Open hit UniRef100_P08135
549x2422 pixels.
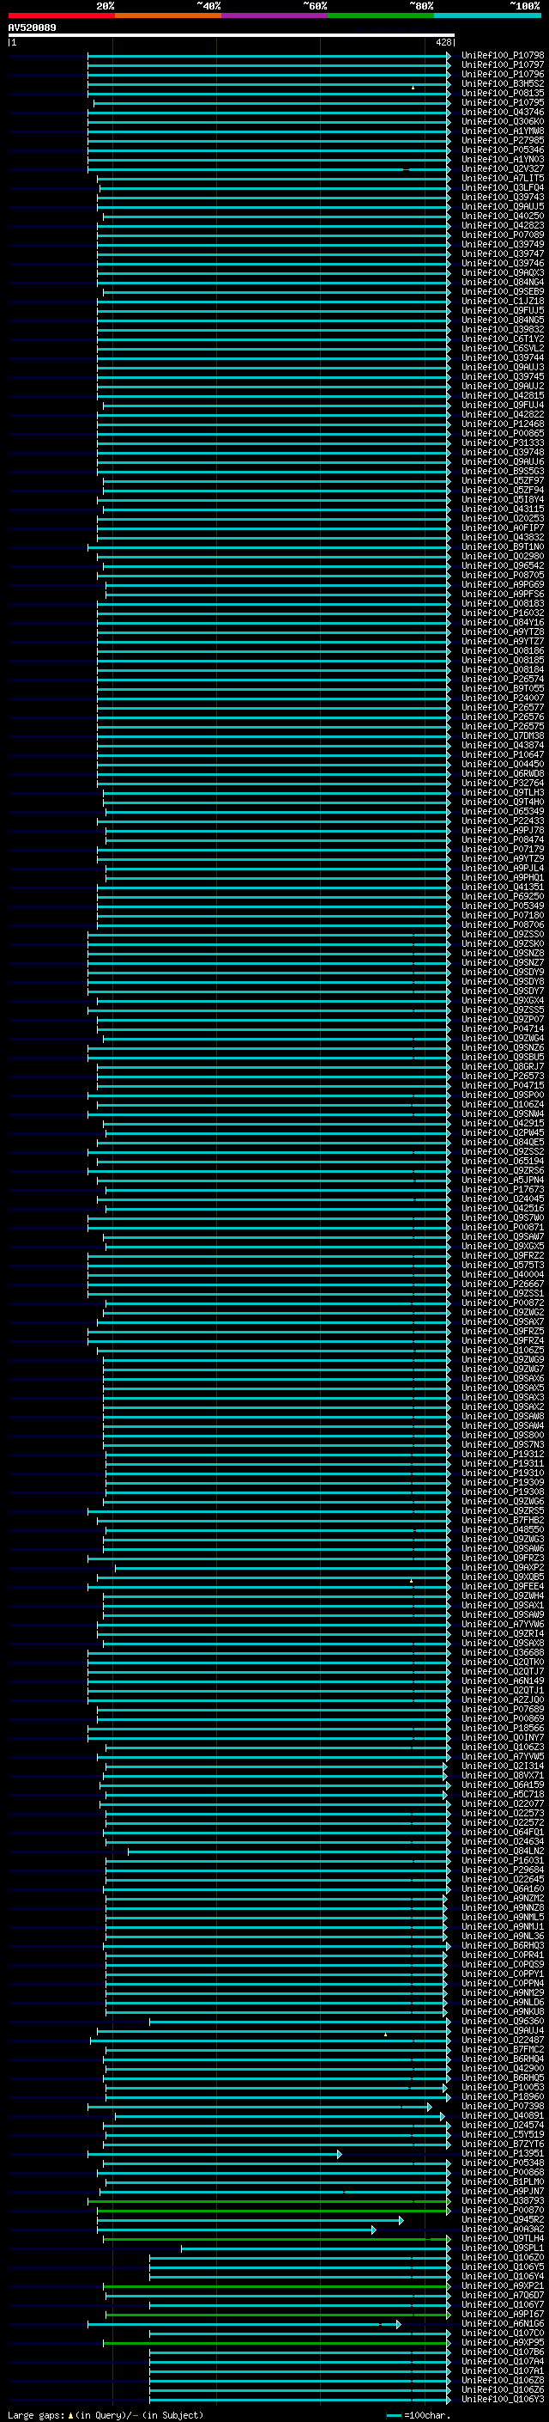[503, 93]
